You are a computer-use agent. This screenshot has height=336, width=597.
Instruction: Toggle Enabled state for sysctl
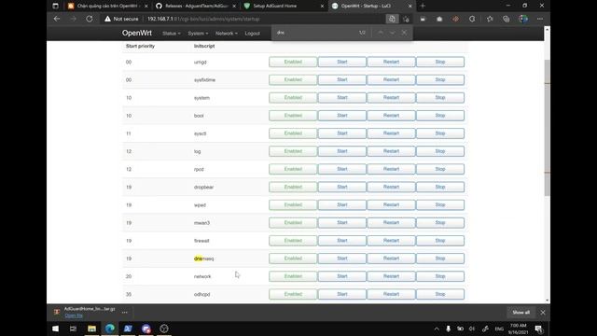coord(293,133)
